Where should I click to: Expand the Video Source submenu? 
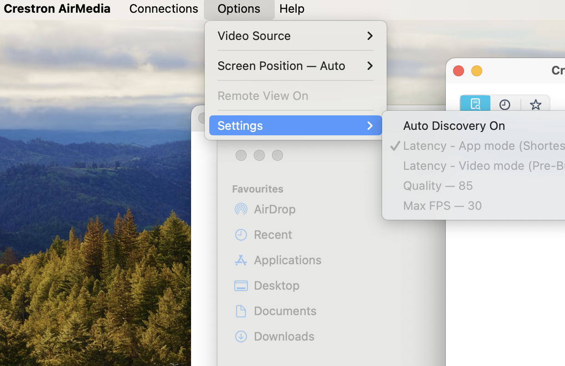(x=295, y=36)
